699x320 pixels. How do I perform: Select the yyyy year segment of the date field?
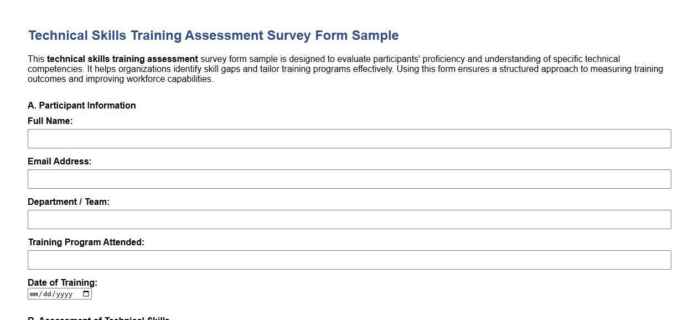(x=65, y=293)
